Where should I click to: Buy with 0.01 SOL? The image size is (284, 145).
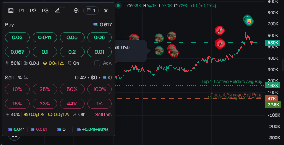coord(100,52)
